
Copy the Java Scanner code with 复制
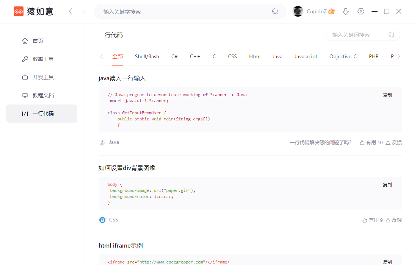(387, 95)
